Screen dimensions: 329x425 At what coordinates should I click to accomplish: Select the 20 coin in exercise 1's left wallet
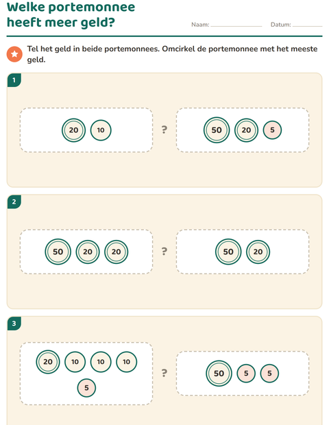74,130
